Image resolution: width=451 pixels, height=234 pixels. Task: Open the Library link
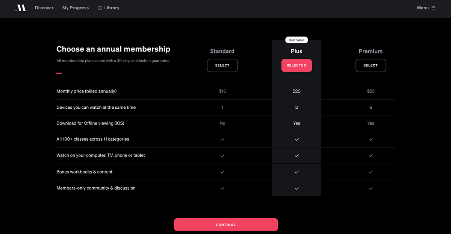click(109, 8)
